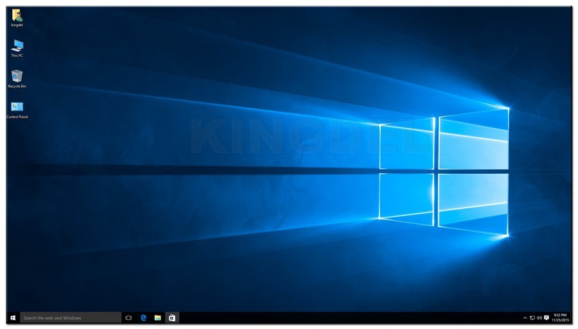This screenshot has height=329, width=578.
Task: Click the Windows logo on the wallpaper
Action: [x=443, y=171]
